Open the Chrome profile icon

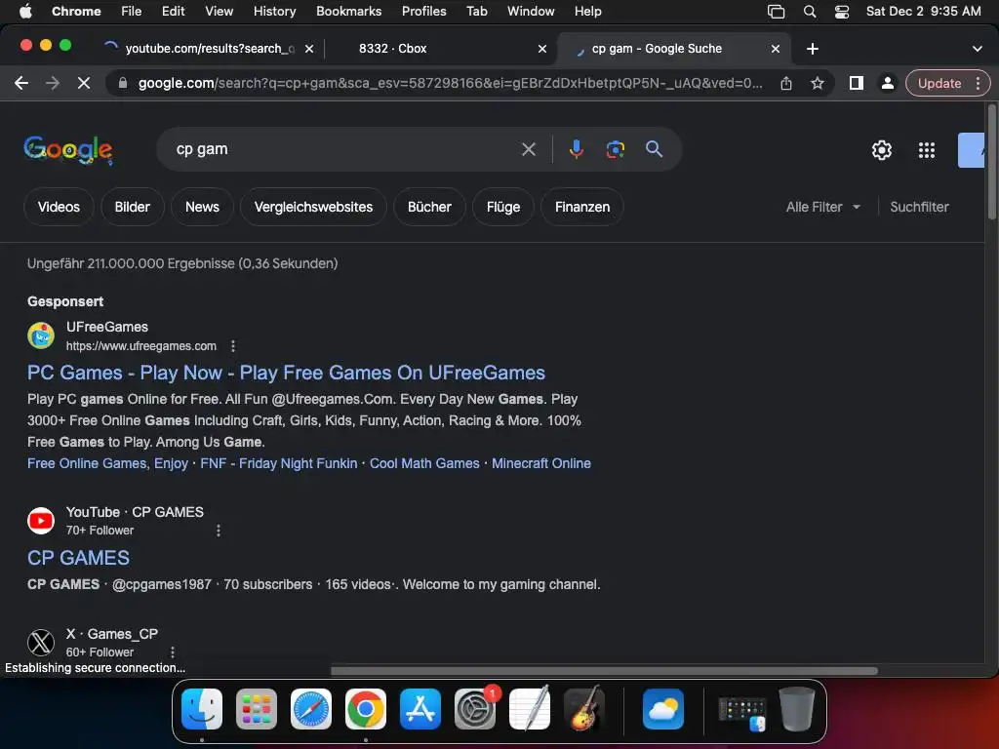click(887, 83)
